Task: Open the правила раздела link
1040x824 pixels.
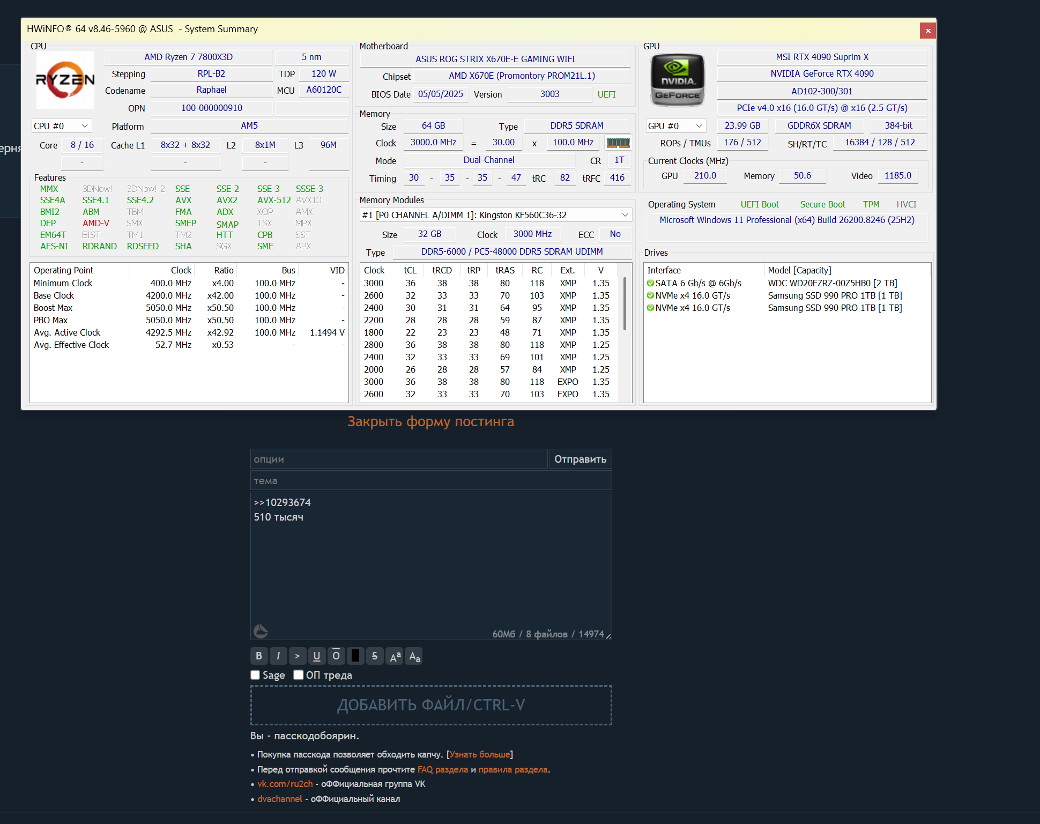Action: (x=513, y=769)
